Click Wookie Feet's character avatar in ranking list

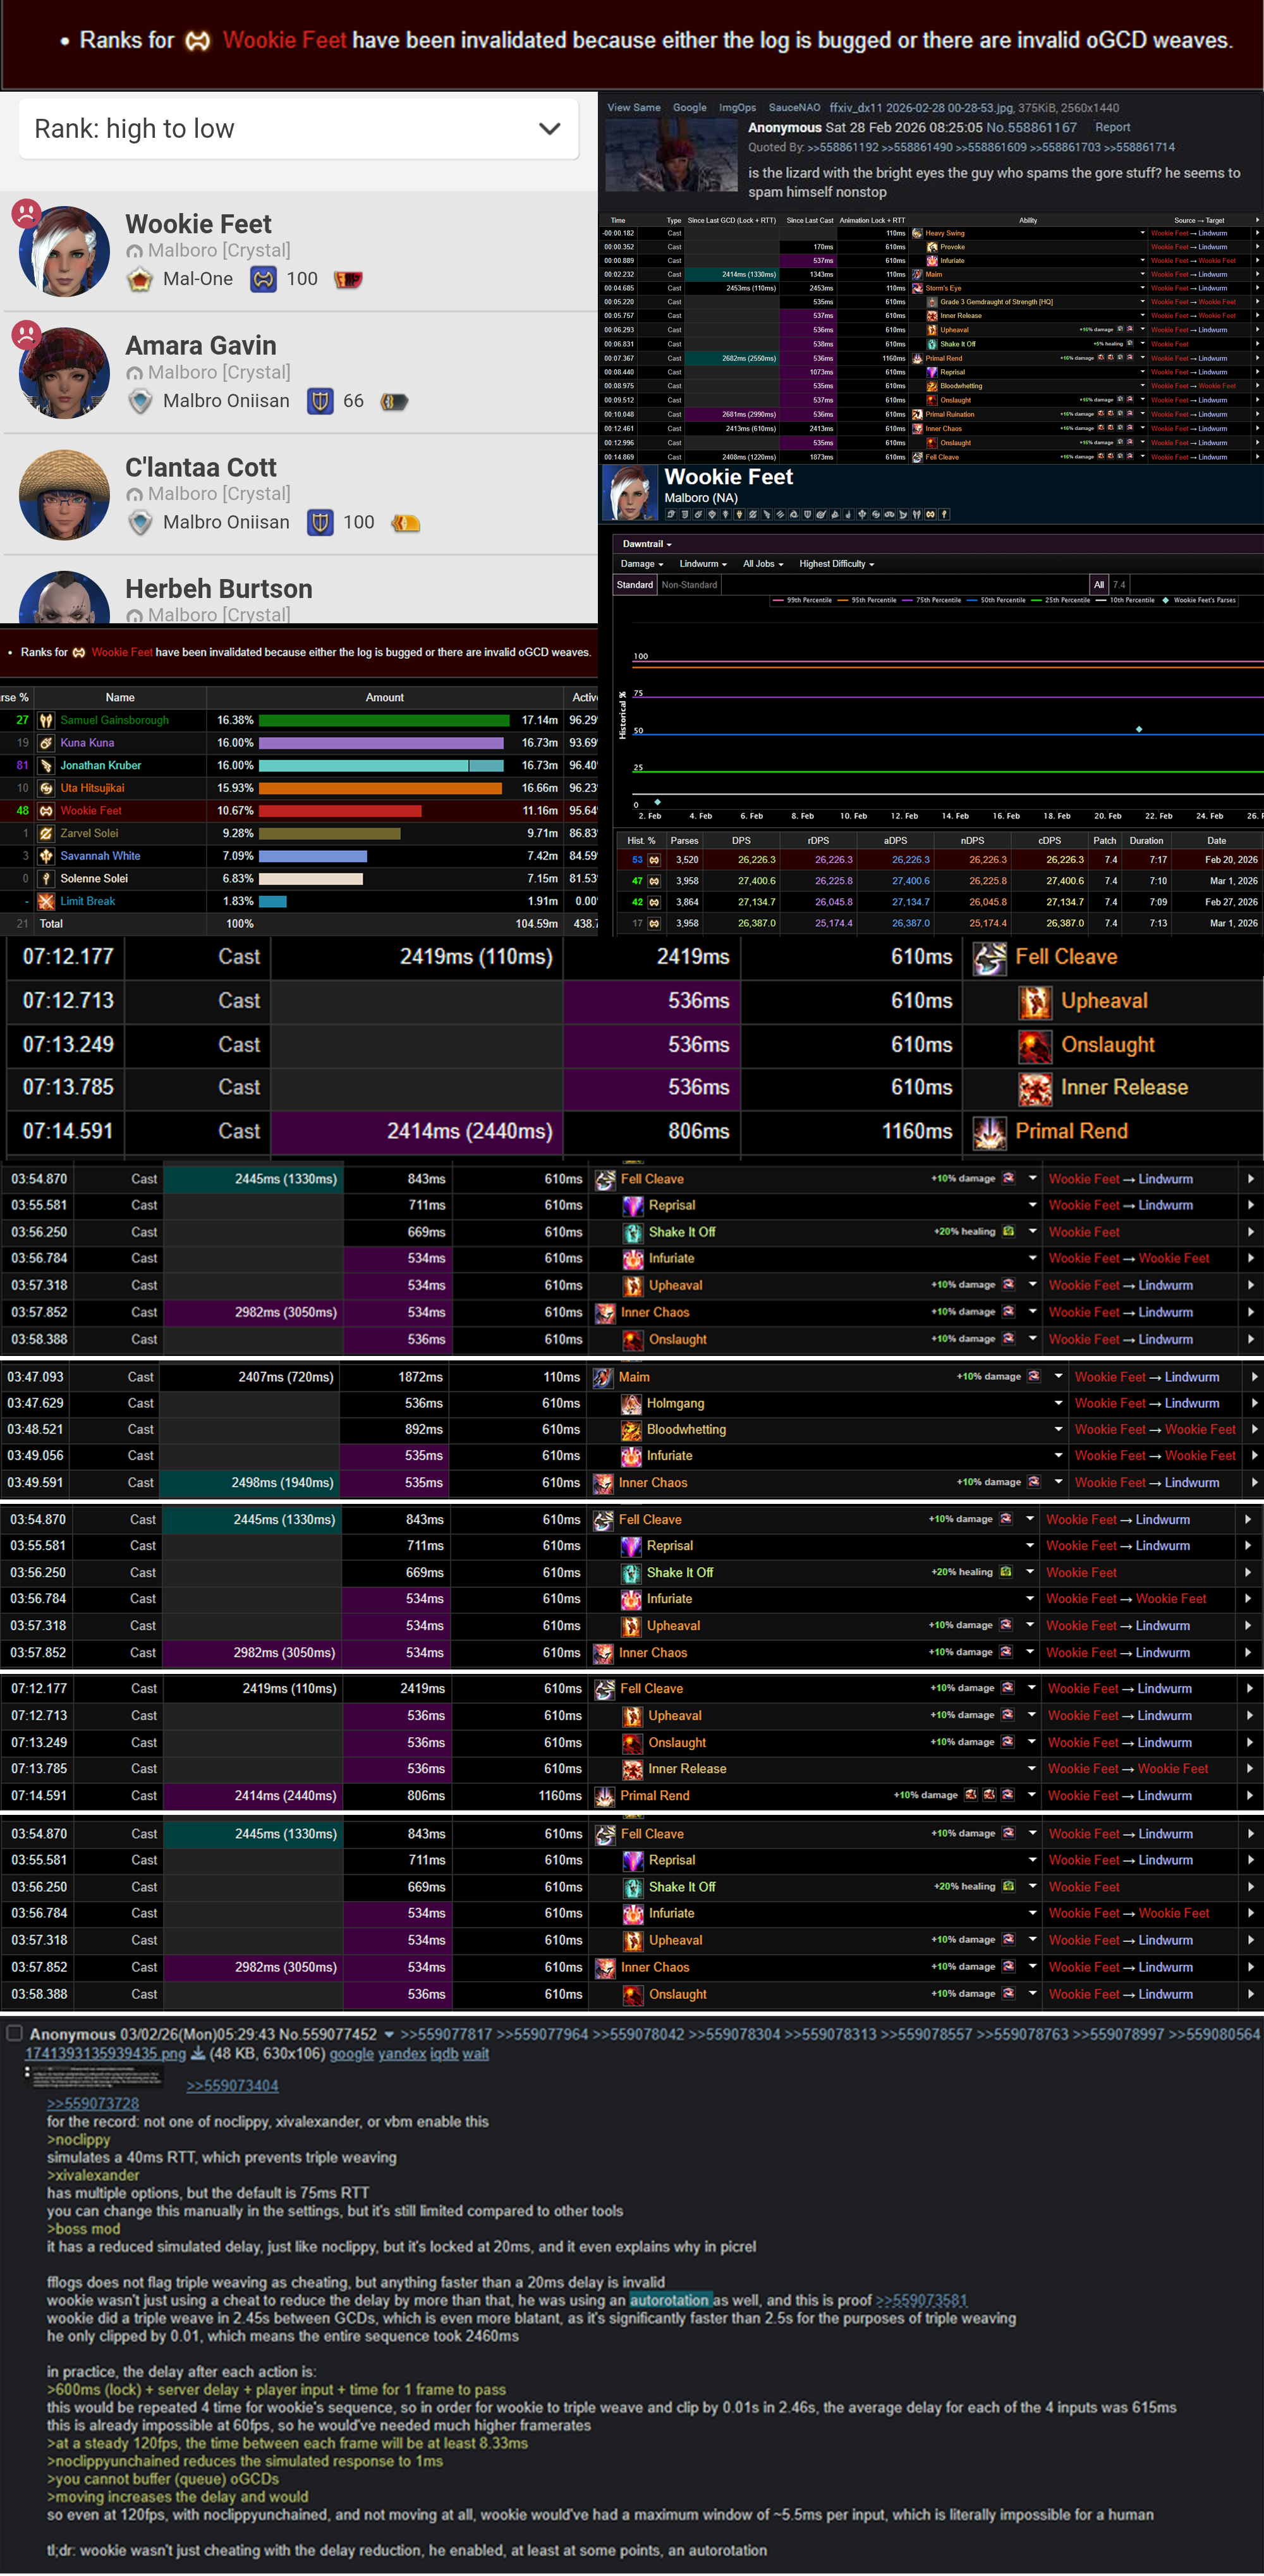[x=64, y=251]
